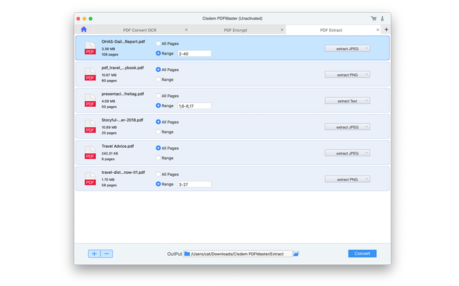Viewport: 459px width, 286px height.
Task: Click the PDF icon of travel-dist...now-it1.pdf
Action: point(90,179)
